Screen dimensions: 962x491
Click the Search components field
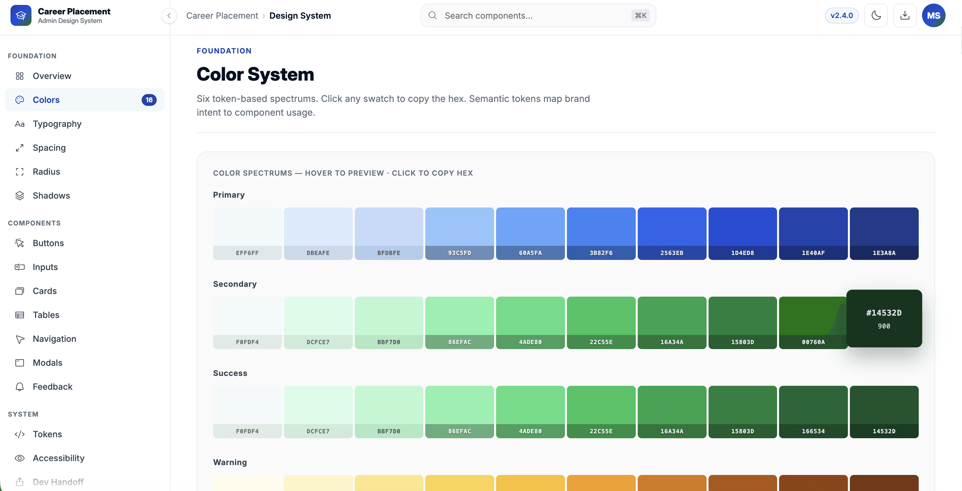[x=538, y=15]
